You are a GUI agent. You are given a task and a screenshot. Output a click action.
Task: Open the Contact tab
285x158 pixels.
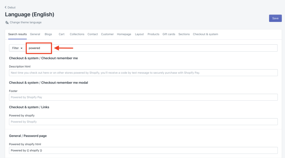(92, 34)
